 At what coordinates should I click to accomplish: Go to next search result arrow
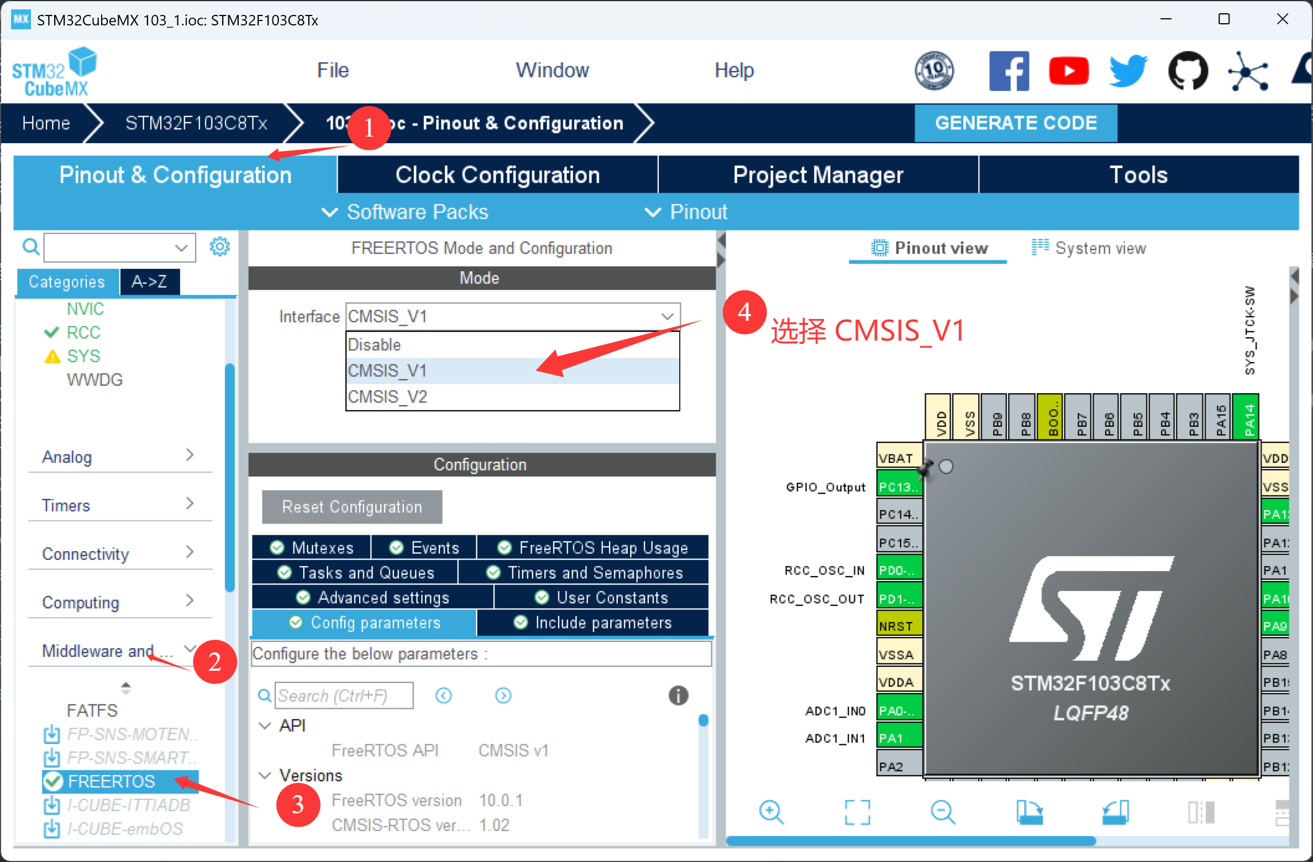[503, 696]
